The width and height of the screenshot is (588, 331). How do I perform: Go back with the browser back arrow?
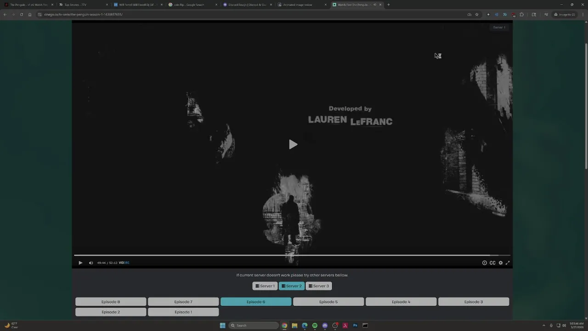(5, 14)
